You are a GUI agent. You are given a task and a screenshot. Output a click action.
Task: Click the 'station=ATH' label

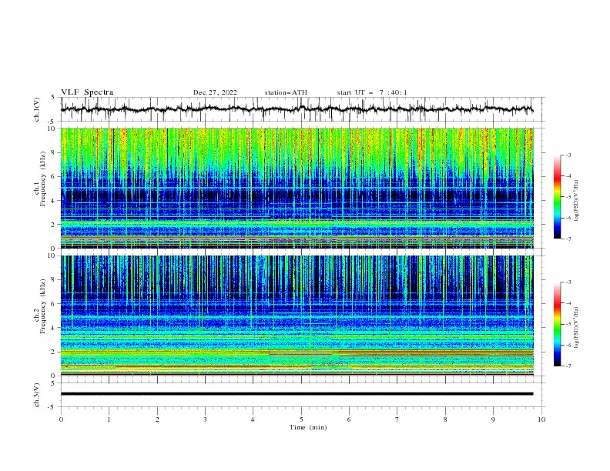[x=286, y=92]
